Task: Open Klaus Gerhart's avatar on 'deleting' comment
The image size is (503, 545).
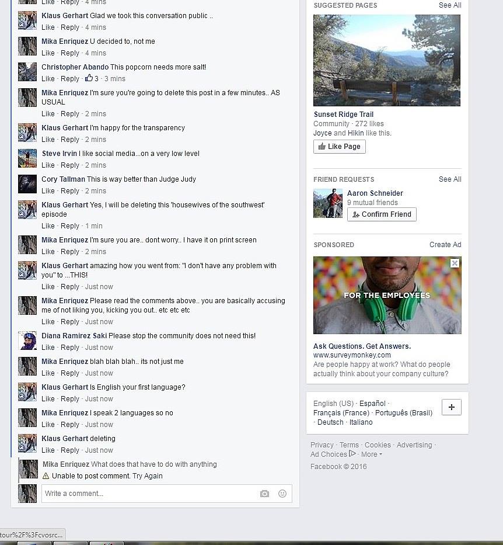Action: point(27,443)
